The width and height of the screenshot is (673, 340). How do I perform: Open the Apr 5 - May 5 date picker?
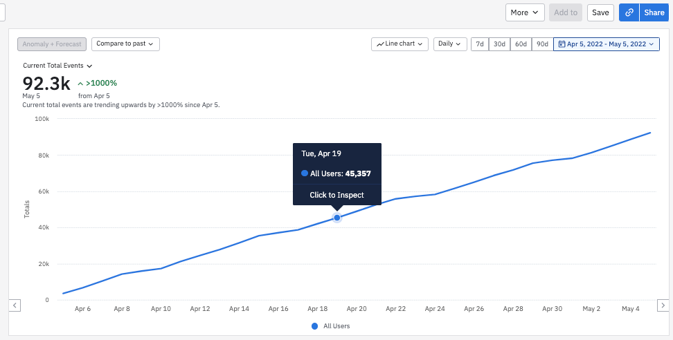point(606,44)
